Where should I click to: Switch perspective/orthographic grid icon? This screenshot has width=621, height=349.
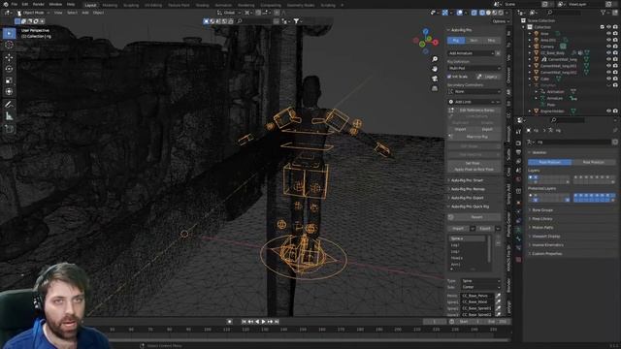tap(435, 88)
